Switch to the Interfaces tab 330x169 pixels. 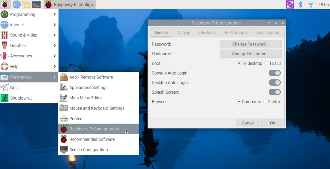[207, 33]
